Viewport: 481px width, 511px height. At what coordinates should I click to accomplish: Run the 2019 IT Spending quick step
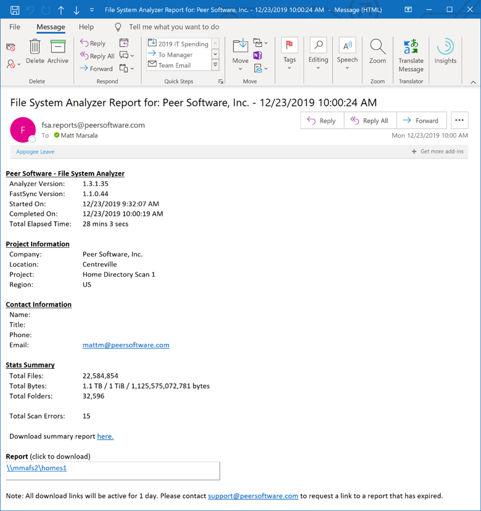178,44
